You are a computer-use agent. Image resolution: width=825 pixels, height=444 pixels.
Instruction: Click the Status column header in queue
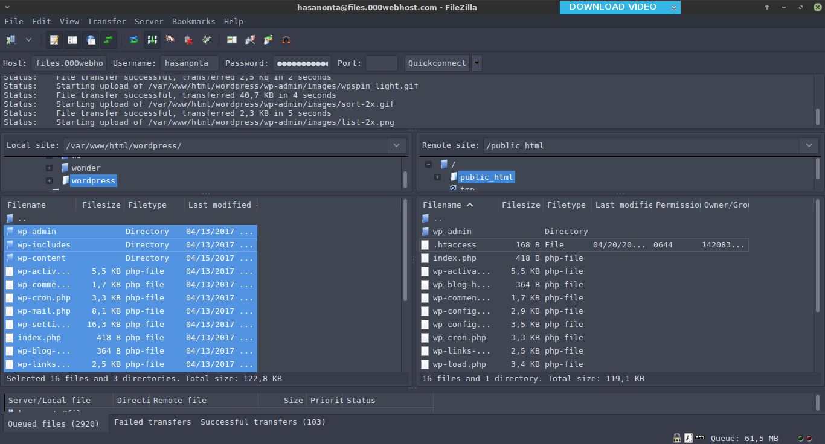pos(388,401)
